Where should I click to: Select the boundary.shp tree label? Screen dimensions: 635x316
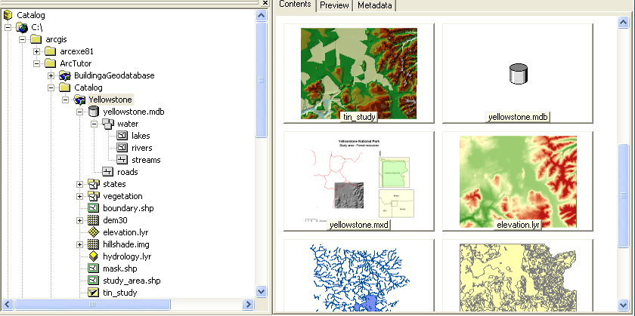pos(129,208)
